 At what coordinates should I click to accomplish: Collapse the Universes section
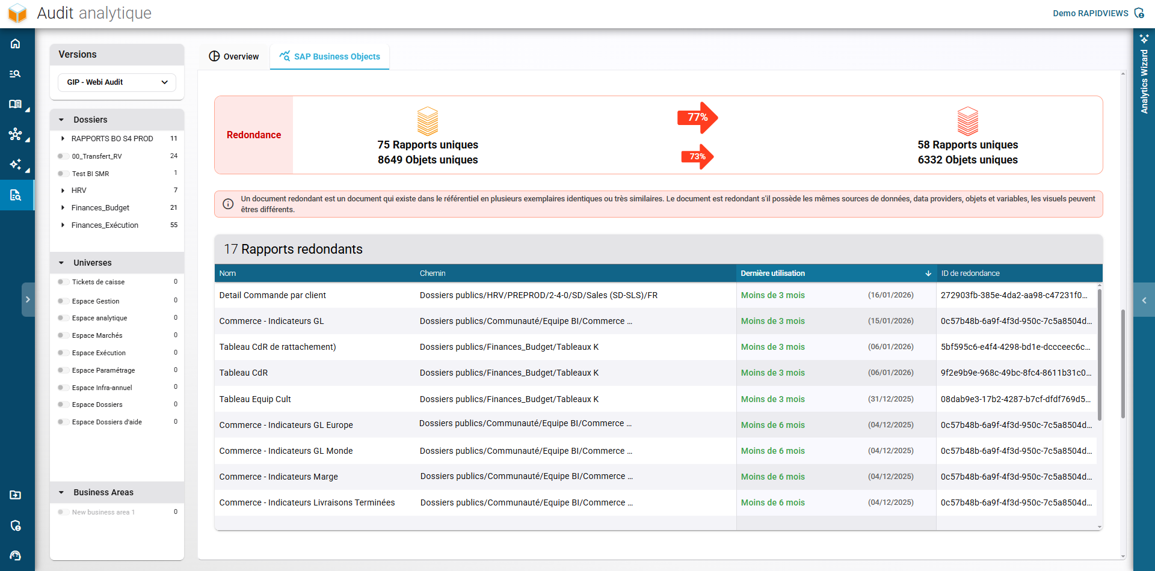click(x=61, y=263)
